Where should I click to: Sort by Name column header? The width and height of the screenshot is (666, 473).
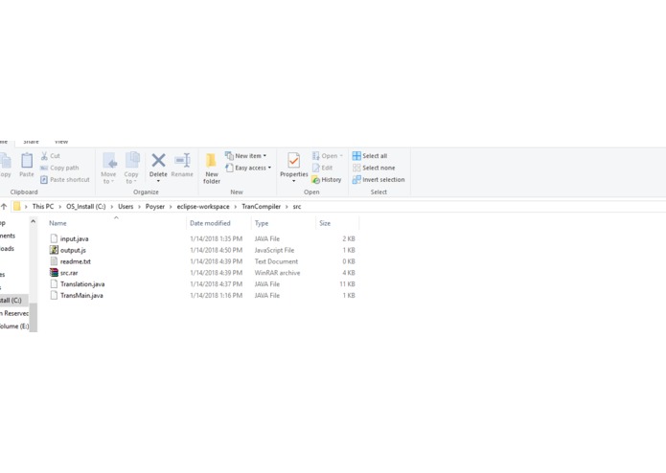(57, 223)
